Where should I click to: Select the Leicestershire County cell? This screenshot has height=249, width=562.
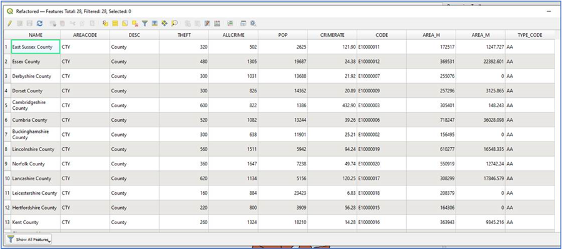36,193
